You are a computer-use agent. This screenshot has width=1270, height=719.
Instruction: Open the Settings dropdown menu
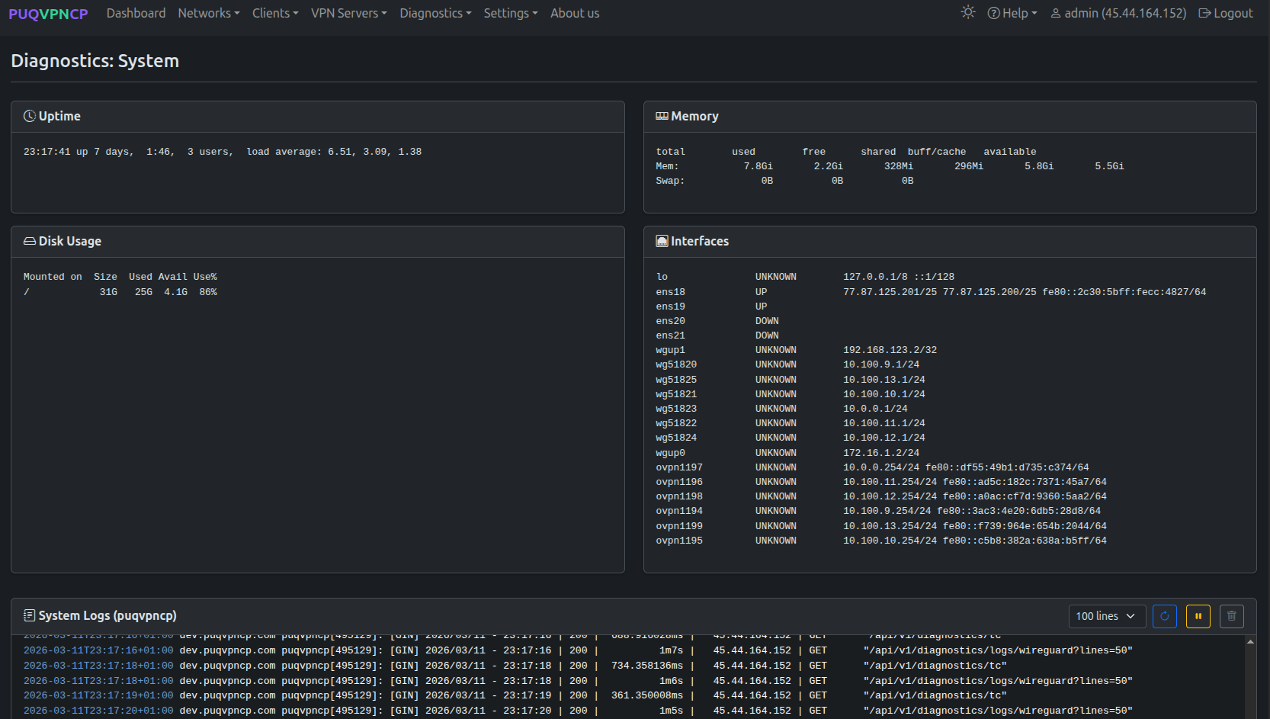pyautogui.click(x=511, y=13)
